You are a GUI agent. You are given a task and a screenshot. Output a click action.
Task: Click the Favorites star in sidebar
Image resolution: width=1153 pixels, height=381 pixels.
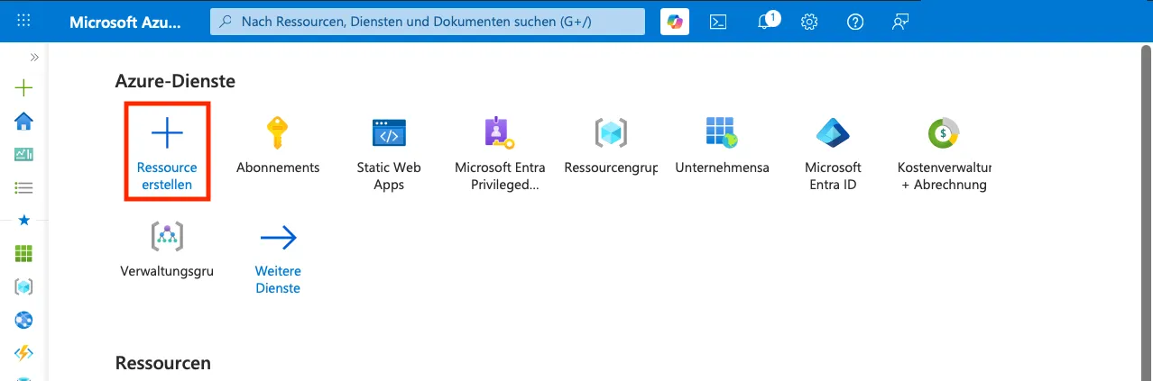tap(24, 221)
